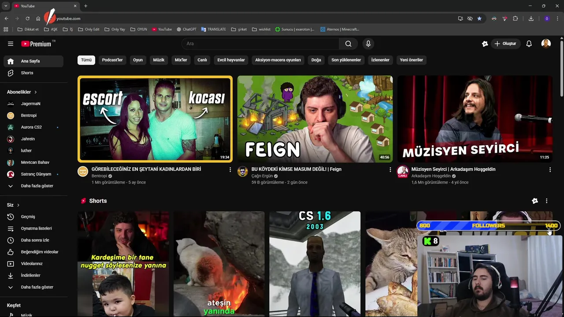Click the install app icon in address bar
This screenshot has height=317, width=564.
pos(460,18)
